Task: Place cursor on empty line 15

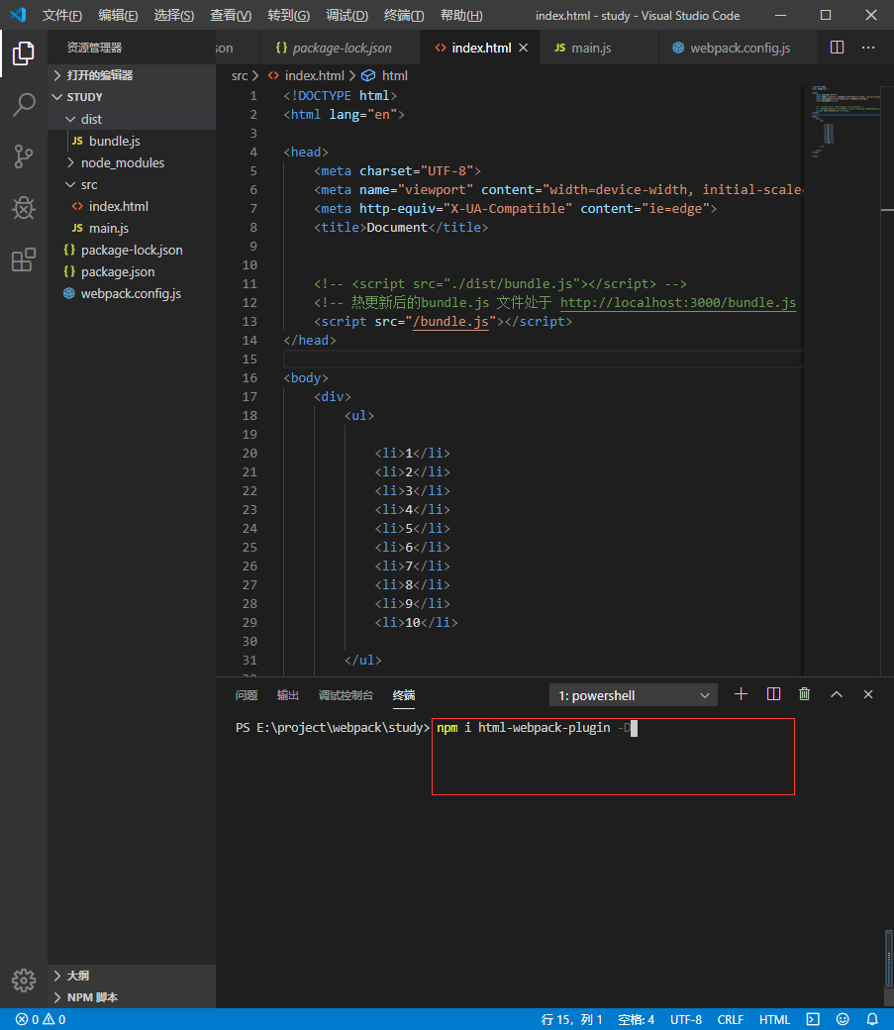Action: (x=543, y=360)
